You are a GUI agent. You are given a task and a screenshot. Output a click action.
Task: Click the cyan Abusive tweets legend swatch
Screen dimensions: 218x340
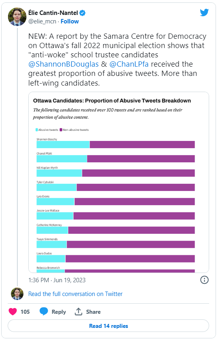(37, 130)
